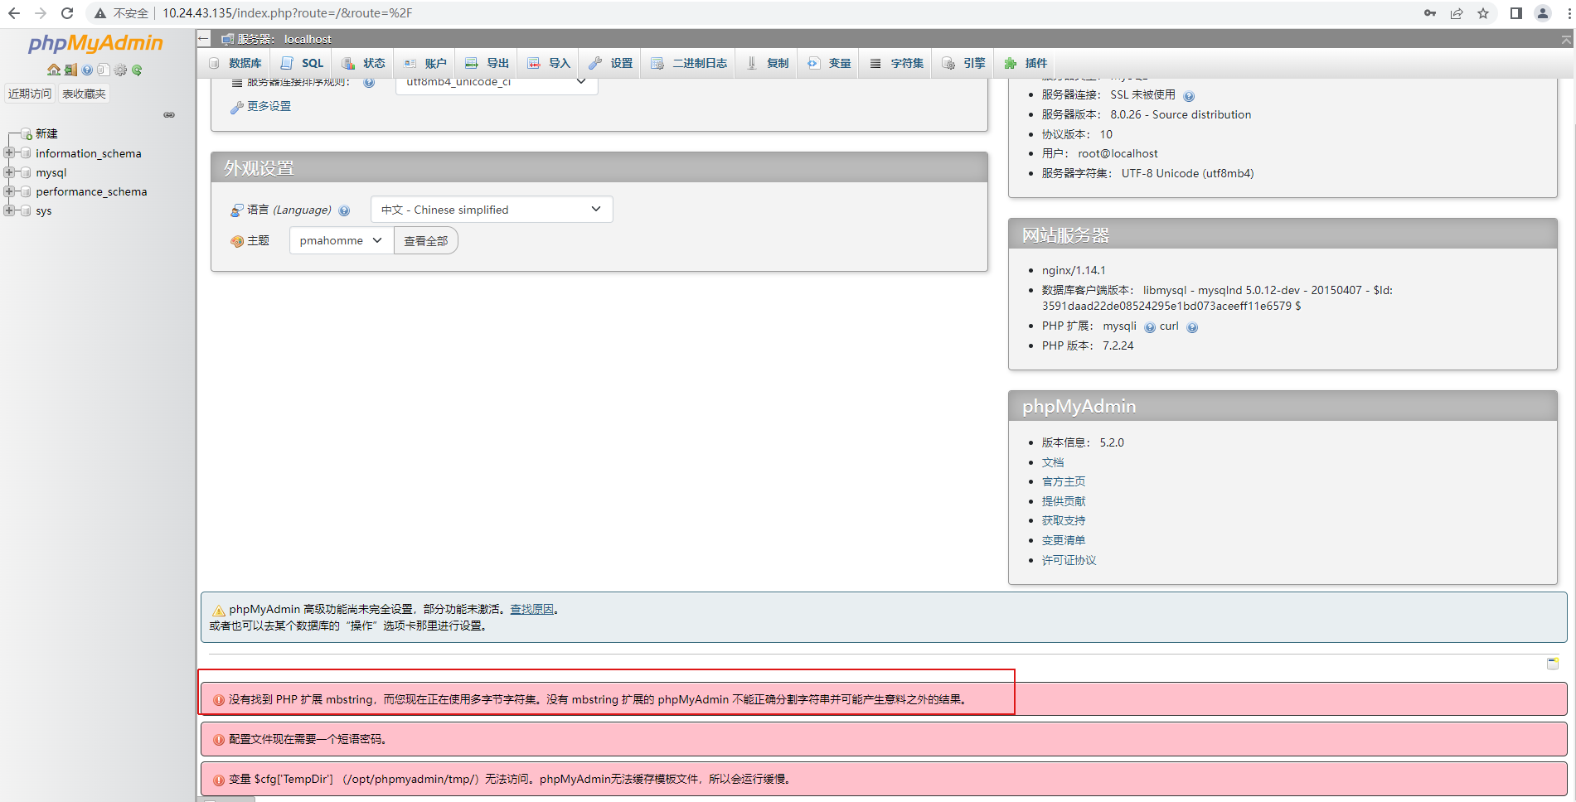Log out using the exit door icon
Screen dimensions: 1576x802
[70, 70]
